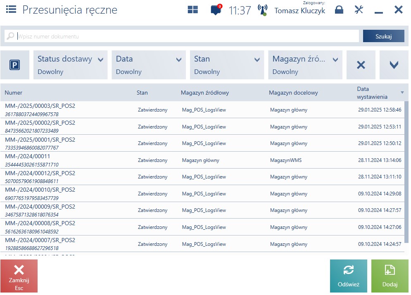The image size is (411, 295).
Task: Click the Odśwież refresh button
Action: pyautogui.click(x=348, y=276)
